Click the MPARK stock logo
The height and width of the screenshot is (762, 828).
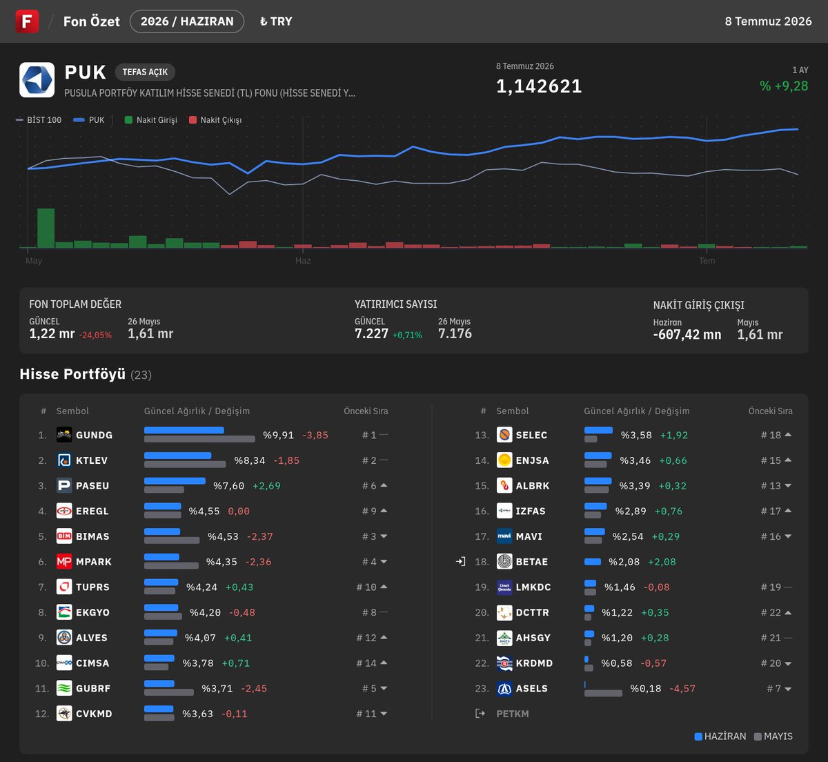(64, 562)
